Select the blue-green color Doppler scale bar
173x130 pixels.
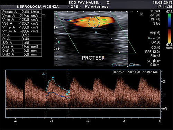coord(169,20)
